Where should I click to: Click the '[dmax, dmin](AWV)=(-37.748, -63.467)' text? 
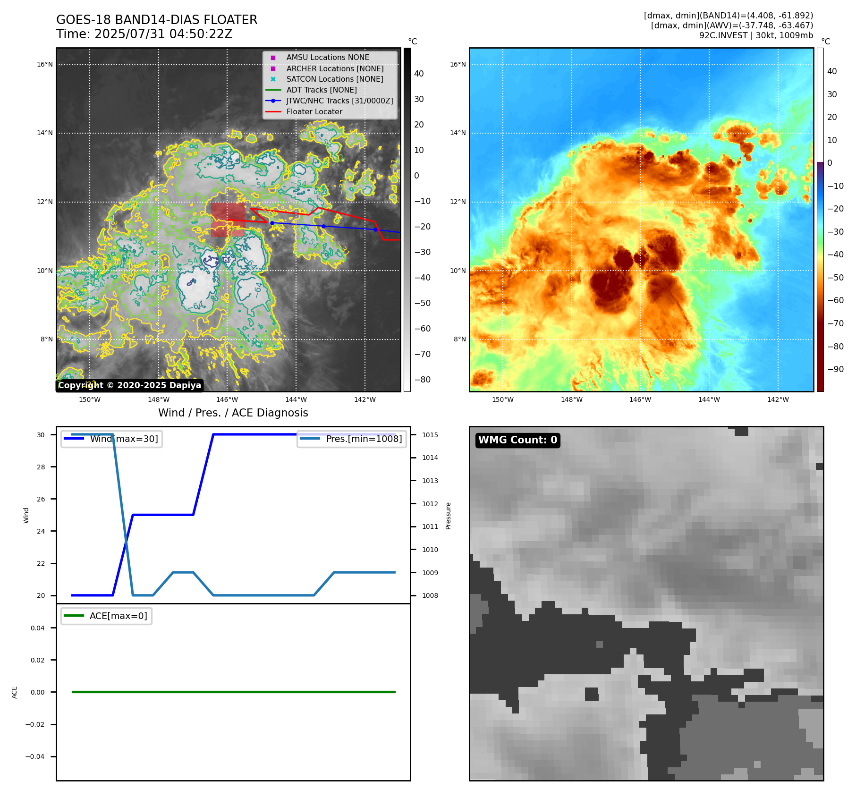(x=732, y=25)
